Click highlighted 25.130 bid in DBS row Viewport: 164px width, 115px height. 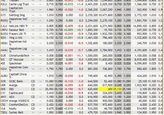pyautogui.click(x=117, y=89)
